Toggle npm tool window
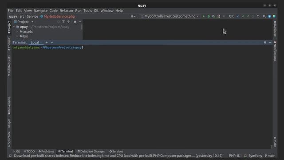Image resolution: width=284 pixels, height=160 pixels. click(9, 123)
